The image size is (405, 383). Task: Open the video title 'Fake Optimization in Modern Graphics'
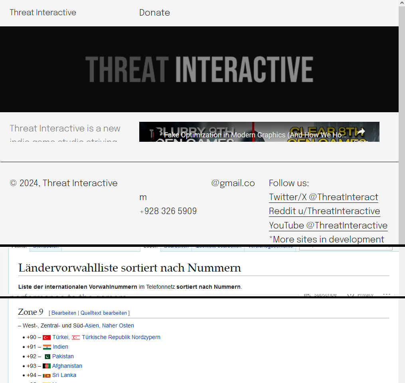click(x=255, y=135)
